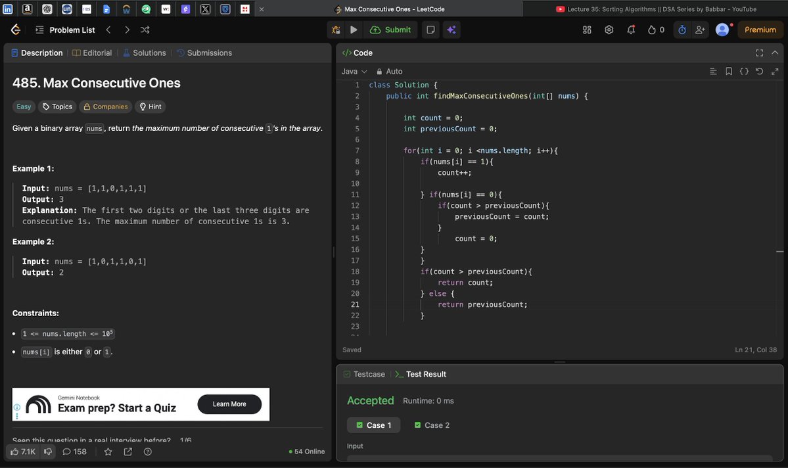Expand the Topics tag

[x=58, y=106]
